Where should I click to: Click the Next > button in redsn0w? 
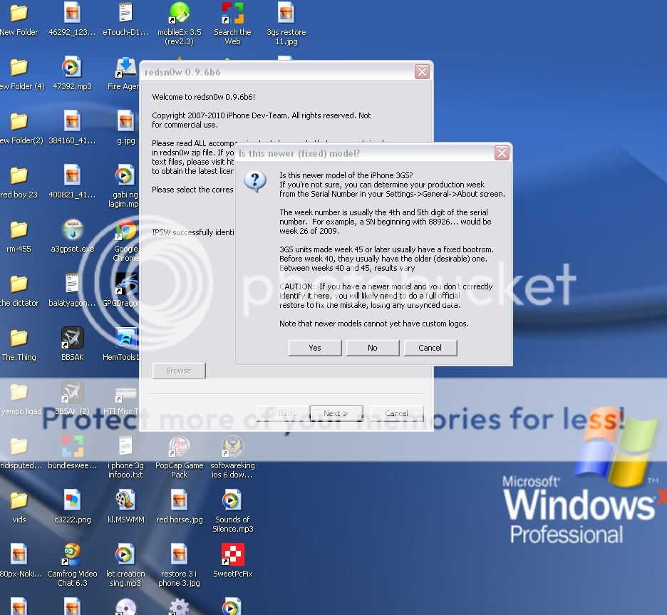(x=336, y=413)
